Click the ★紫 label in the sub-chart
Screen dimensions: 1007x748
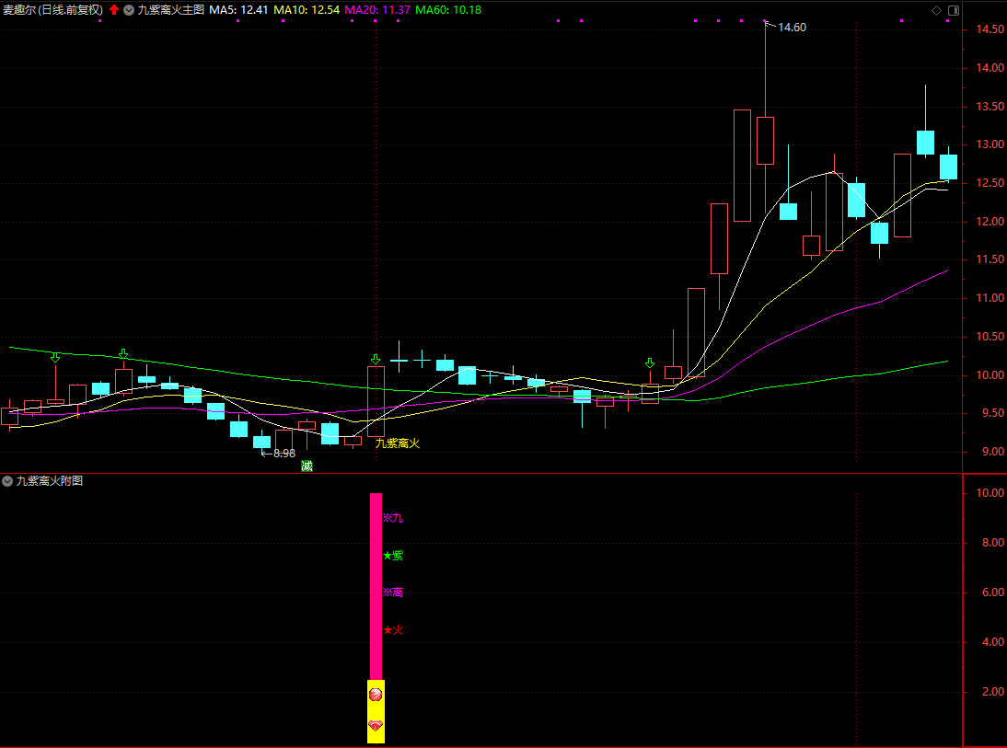(393, 556)
